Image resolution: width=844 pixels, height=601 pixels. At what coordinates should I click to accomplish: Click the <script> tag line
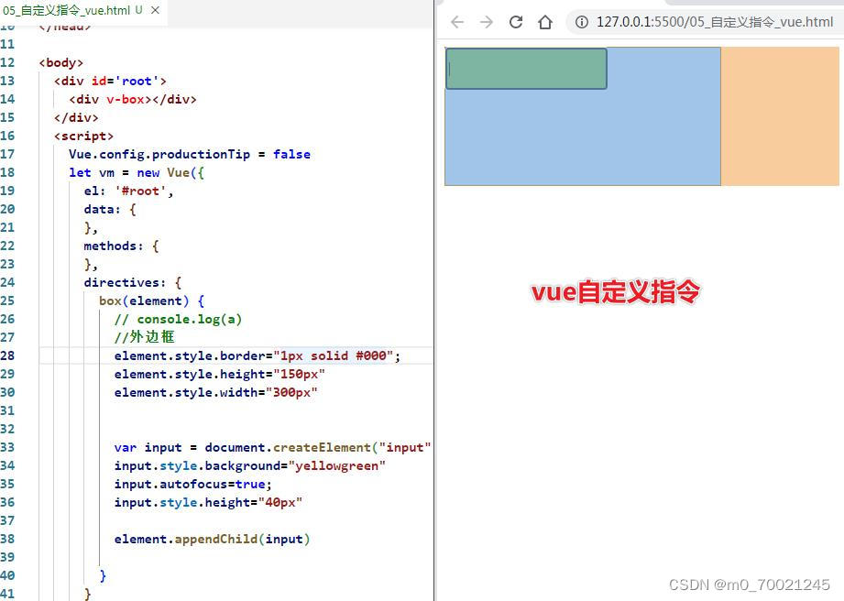tap(83, 136)
